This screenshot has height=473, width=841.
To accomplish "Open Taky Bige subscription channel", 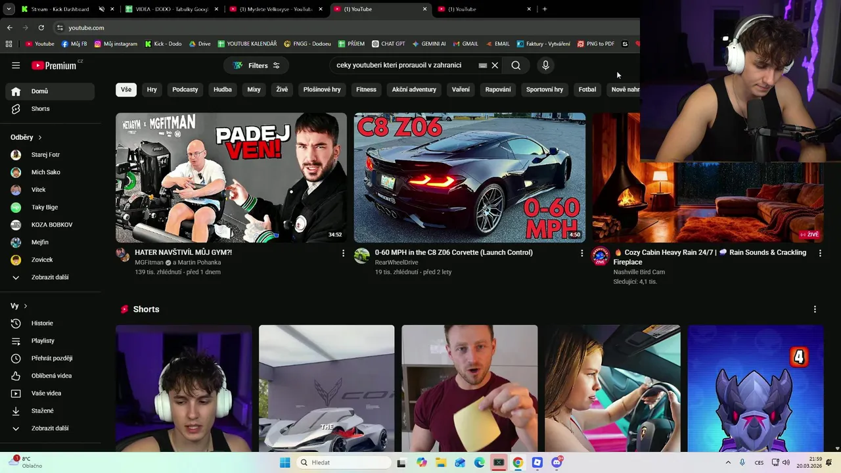I will click(50, 207).
